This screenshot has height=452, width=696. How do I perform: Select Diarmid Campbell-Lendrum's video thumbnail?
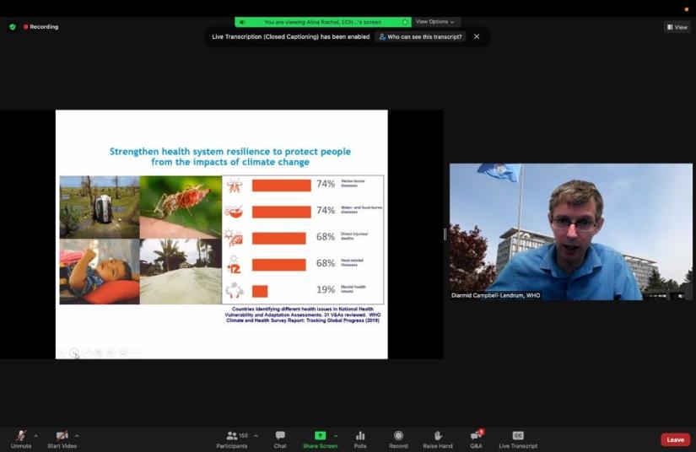[x=570, y=232]
